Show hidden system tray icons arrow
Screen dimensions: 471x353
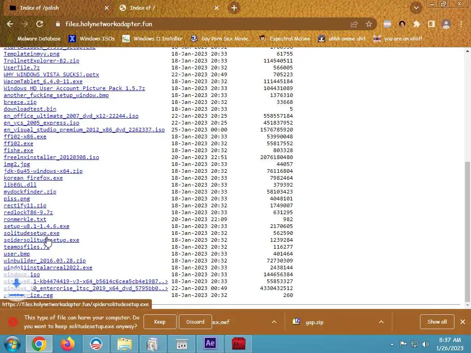(x=392, y=344)
